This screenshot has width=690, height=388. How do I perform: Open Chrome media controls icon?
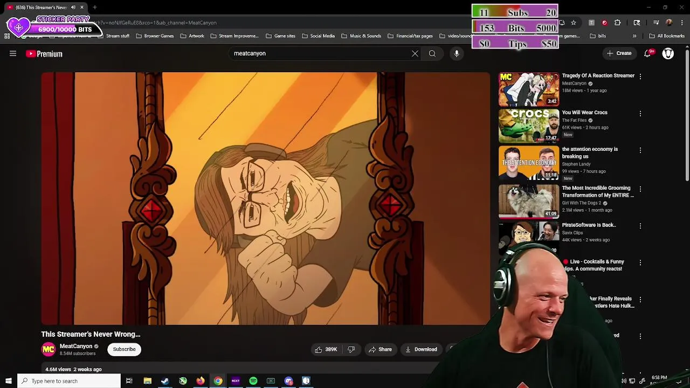coord(656,23)
